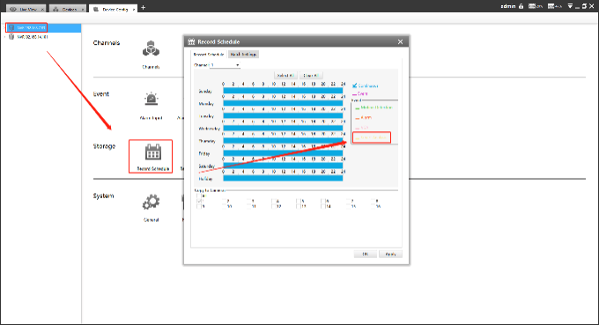Open the General gear settings icon
This screenshot has width=599, height=325.
click(x=151, y=203)
